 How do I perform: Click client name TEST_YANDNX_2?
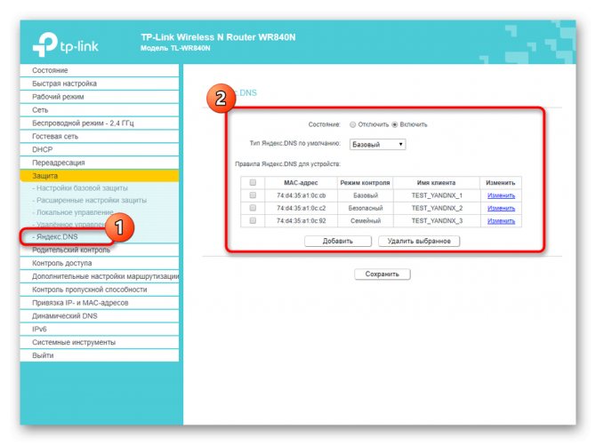tap(437, 209)
